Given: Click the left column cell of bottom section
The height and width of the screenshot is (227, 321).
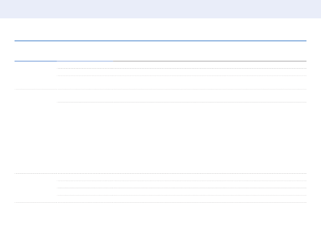Looking at the screenshot, I should click(x=35, y=188).
